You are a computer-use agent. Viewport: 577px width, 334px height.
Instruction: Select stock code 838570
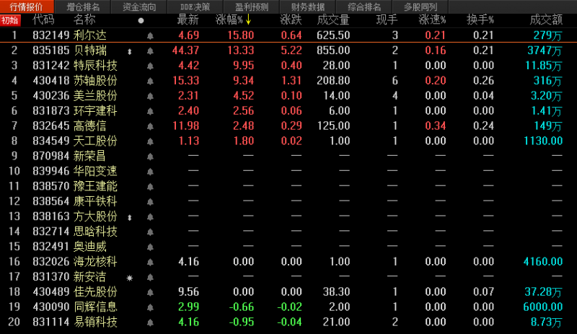[x=50, y=186]
